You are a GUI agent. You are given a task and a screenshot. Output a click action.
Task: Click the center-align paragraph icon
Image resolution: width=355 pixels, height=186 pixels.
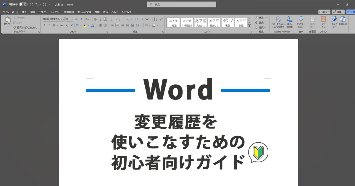[x=117, y=25]
